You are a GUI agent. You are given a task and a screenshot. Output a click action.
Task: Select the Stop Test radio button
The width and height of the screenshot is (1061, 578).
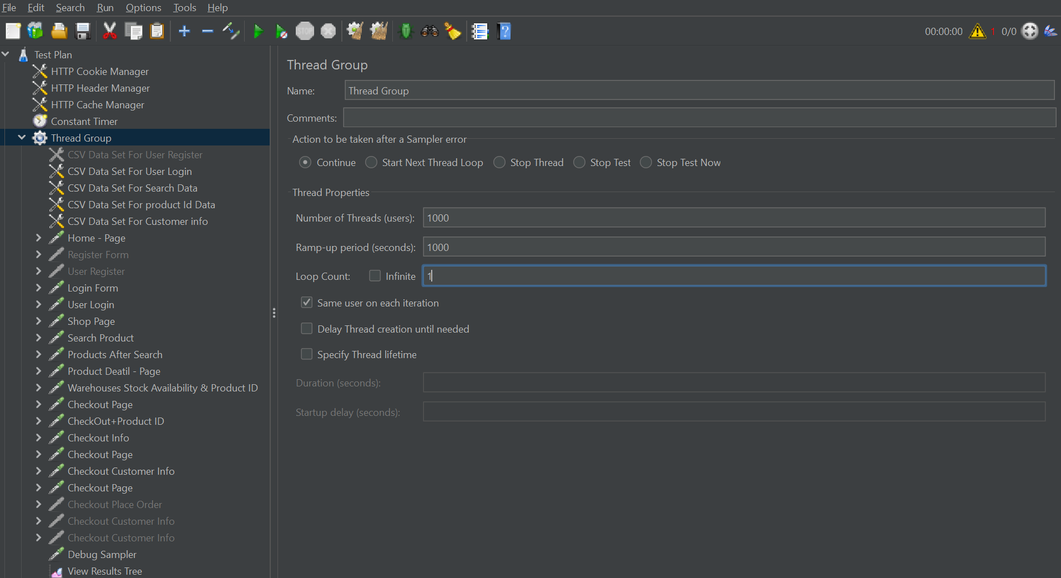tap(579, 162)
